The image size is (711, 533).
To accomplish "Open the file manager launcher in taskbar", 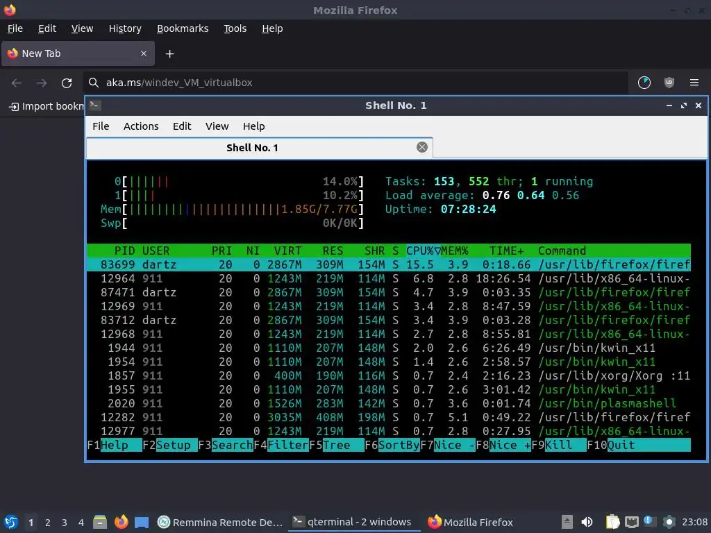I will (100, 522).
